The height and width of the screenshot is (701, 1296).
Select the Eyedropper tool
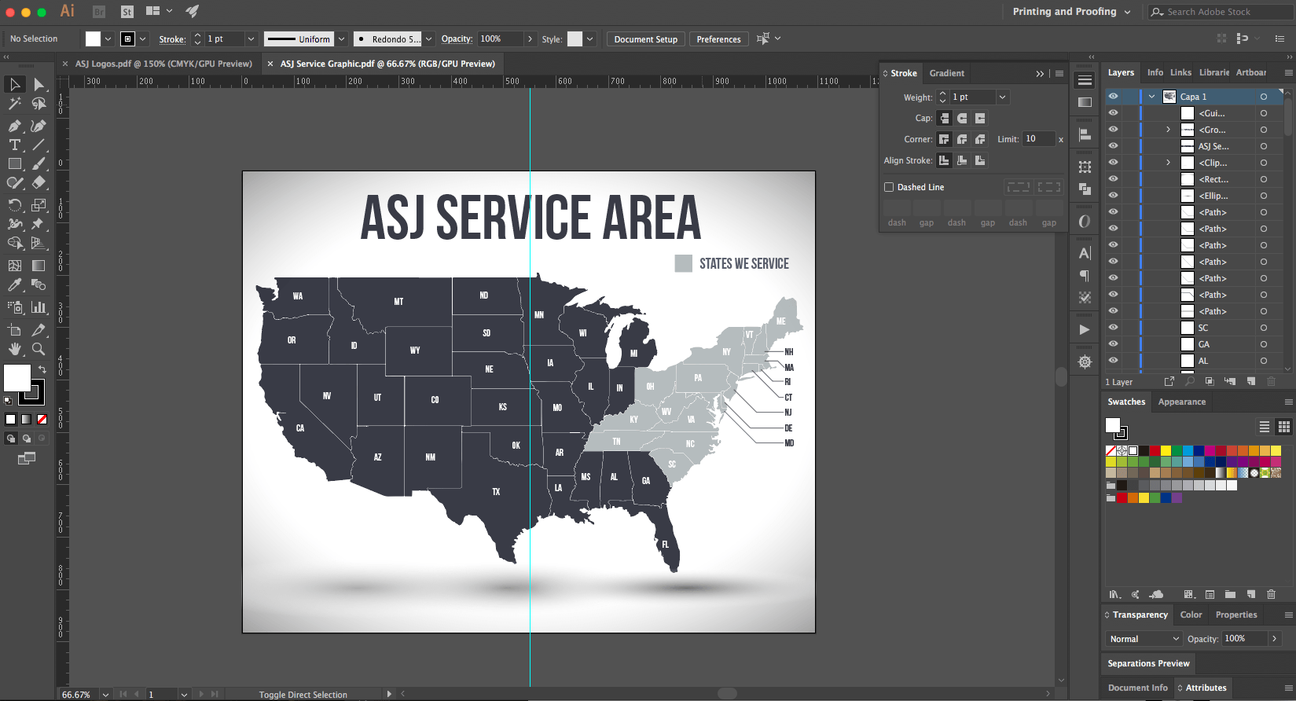pyautogui.click(x=14, y=285)
